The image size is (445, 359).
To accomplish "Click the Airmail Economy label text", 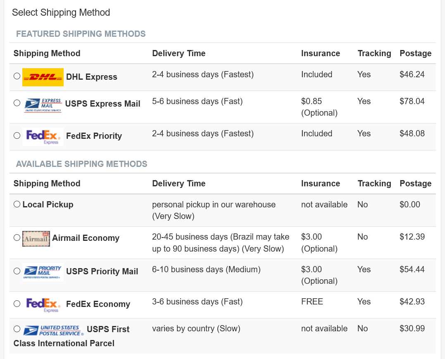I will (x=86, y=238).
